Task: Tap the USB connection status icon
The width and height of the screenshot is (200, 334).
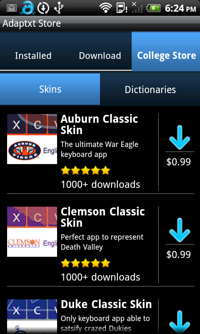Action: click(58, 8)
